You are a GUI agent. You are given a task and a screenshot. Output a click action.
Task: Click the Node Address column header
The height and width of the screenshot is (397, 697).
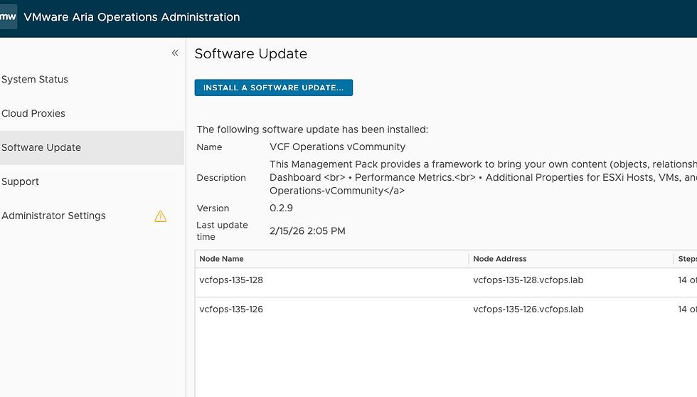500,259
